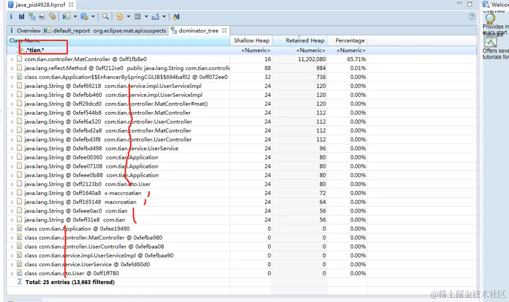Open Query Browser database icon
The height and width of the screenshot is (302, 509).
[x=84, y=16]
